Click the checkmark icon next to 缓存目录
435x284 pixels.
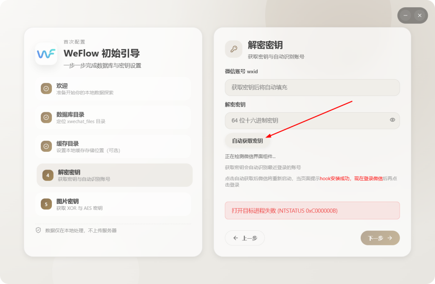46,146
